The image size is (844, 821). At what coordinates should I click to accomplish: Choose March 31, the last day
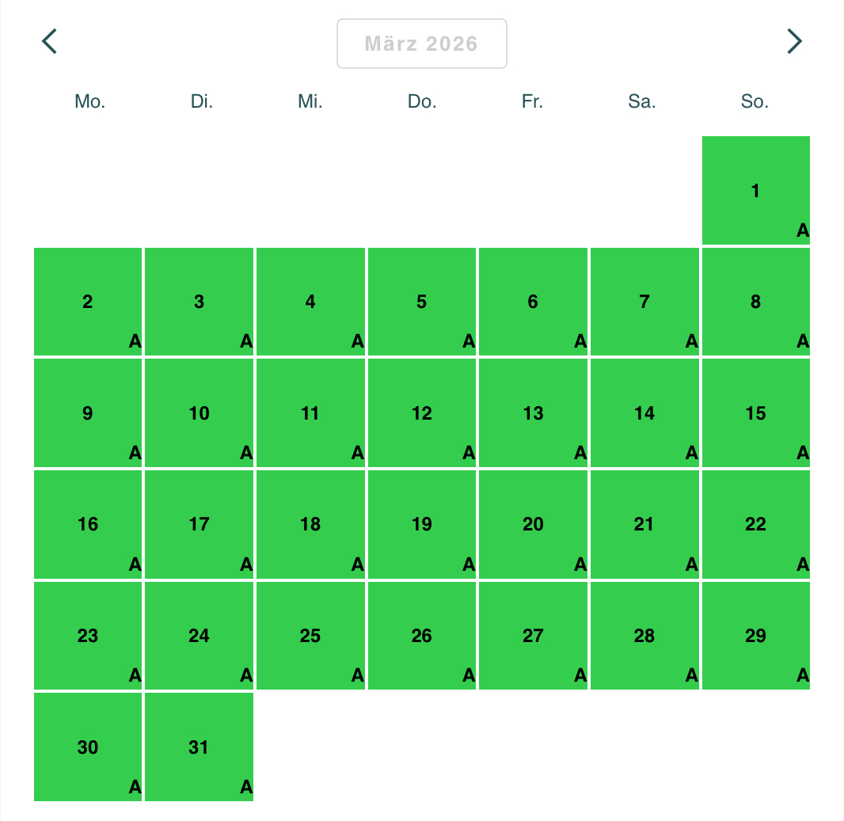pyautogui.click(x=199, y=747)
